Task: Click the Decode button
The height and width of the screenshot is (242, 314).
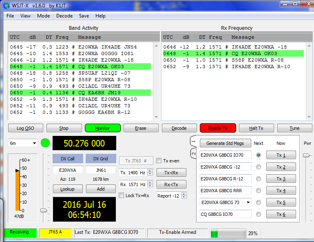Action: click(x=179, y=128)
